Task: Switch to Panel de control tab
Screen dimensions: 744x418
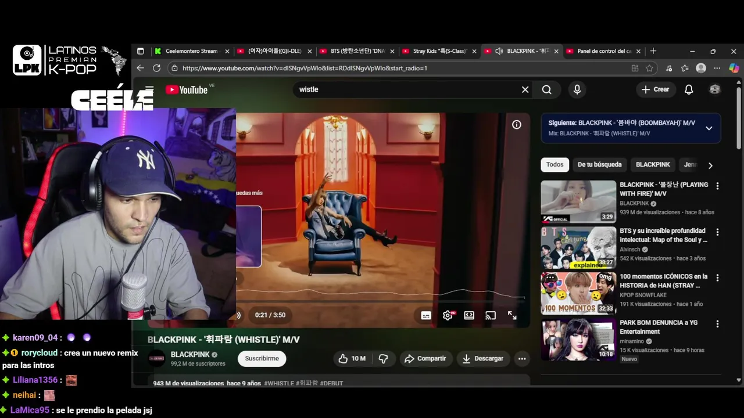Action: pyautogui.click(x=604, y=51)
